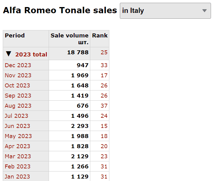
Task: Click the Sale volume column header
Action: (x=70, y=39)
